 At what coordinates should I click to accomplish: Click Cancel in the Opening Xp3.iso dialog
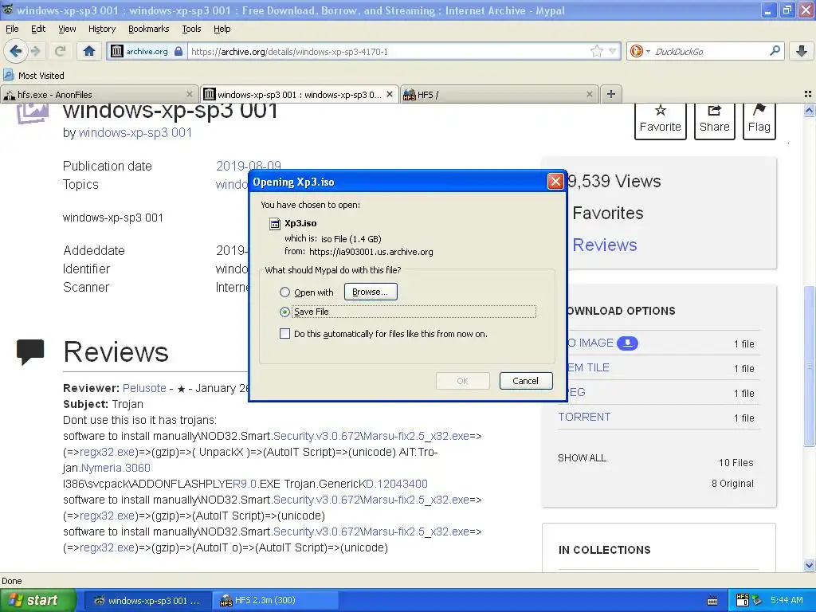526,381
